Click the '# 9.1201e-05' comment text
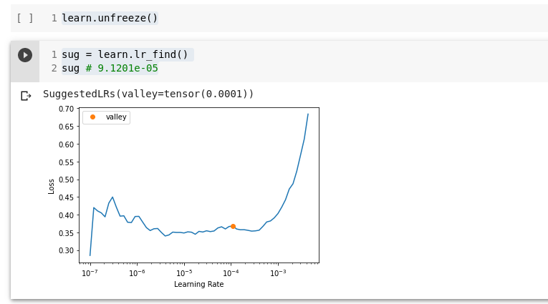The height and width of the screenshot is (304, 548). 122,68
